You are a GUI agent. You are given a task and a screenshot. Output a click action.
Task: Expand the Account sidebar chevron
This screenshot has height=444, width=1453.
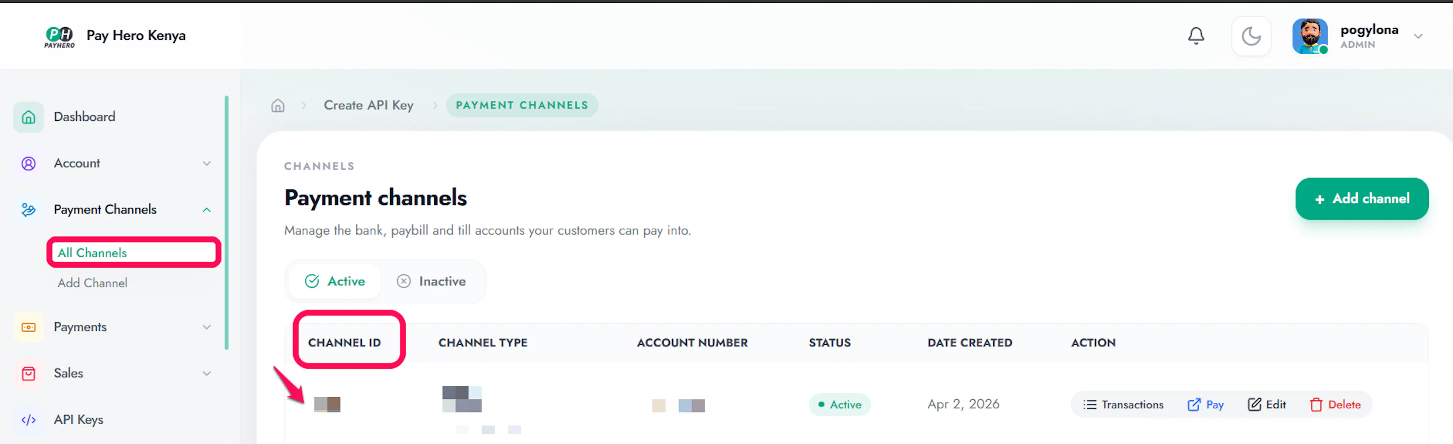pos(207,163)
